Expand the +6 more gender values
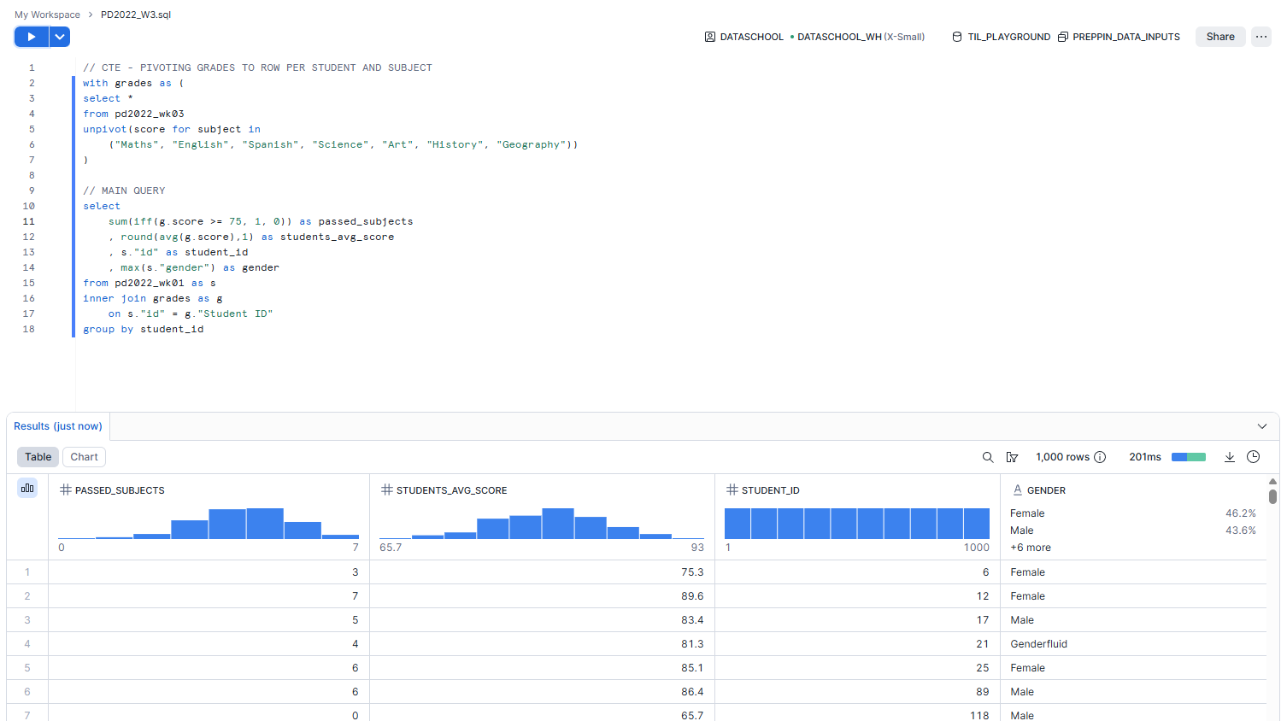The image size is (1287, 721). [1030, 548]
